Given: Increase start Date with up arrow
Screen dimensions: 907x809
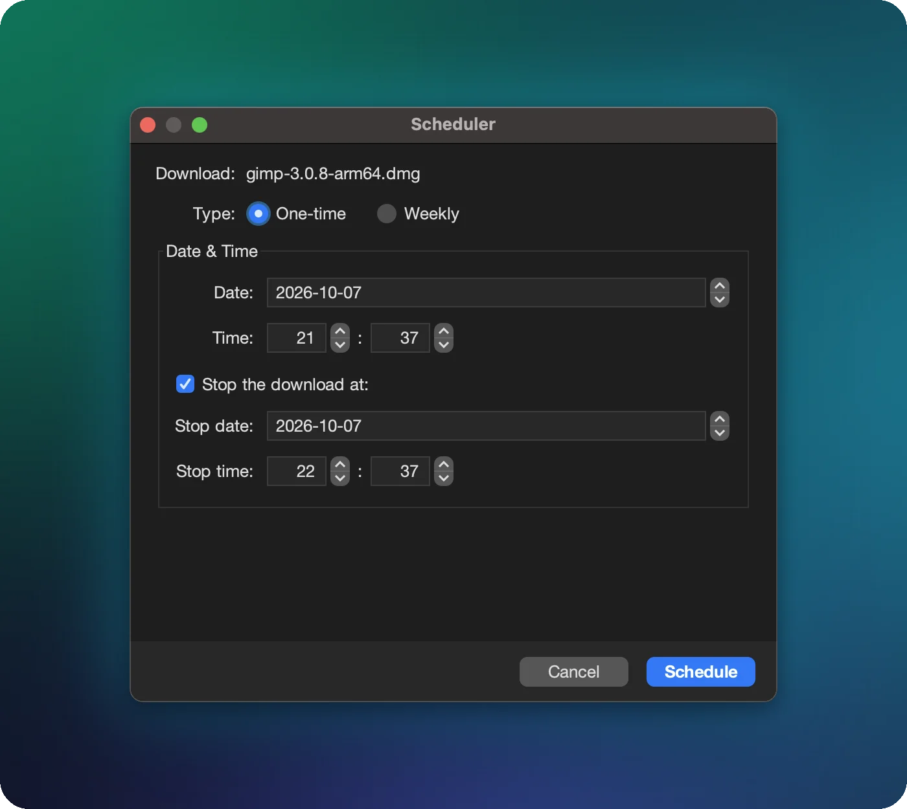Looking at the screenshot, I should [720, 285].
